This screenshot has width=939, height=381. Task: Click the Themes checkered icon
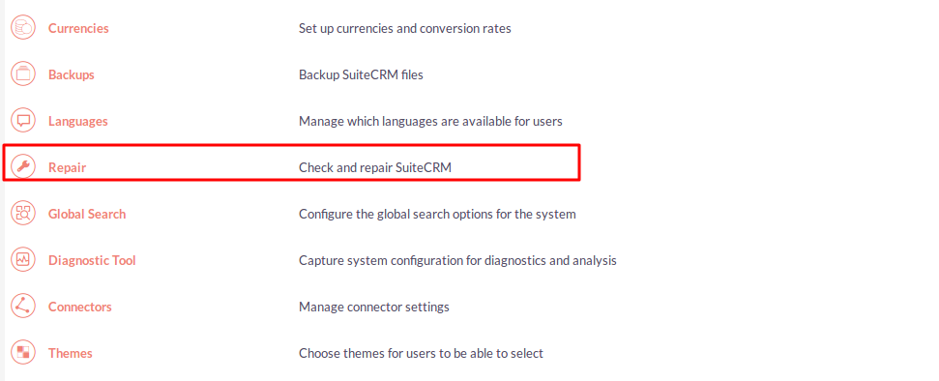23,353
